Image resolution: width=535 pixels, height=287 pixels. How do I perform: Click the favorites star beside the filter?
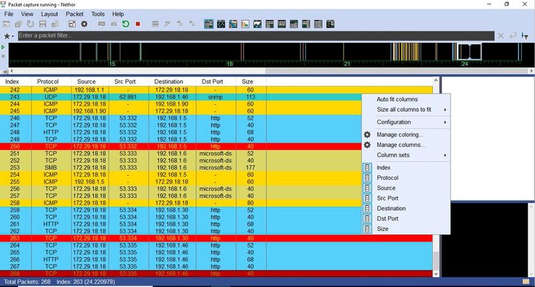tap(7, 35)
